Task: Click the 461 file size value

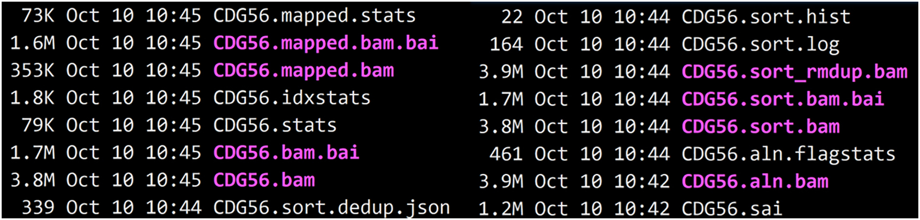Action: click(x=506, y=155)
